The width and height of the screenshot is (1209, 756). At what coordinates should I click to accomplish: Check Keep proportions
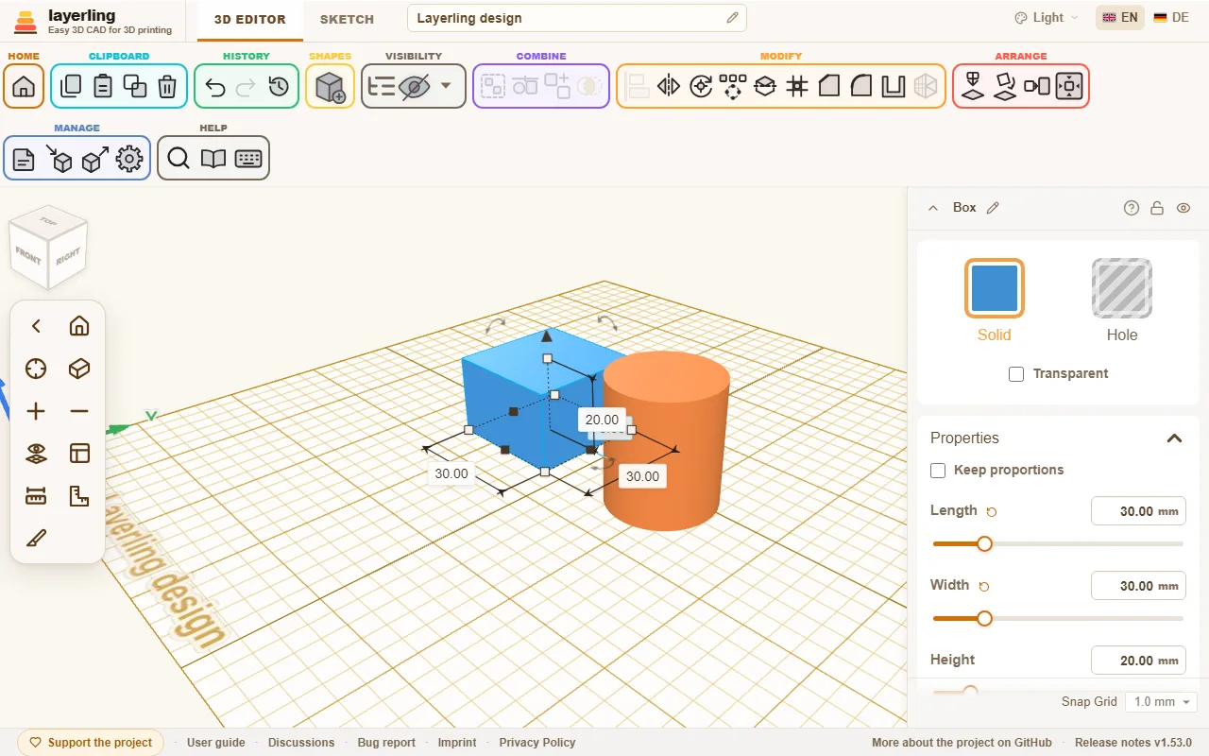(x=938, y=471)
